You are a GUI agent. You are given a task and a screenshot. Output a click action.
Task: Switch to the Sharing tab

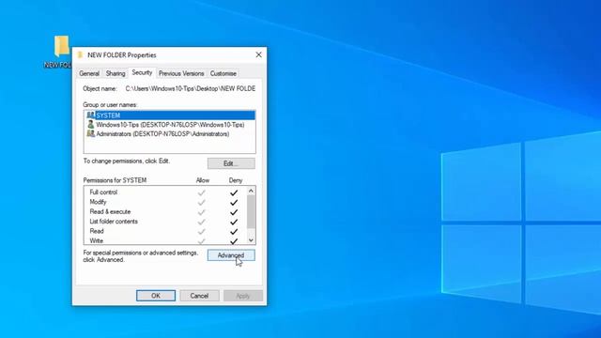[x=116, y=73]
